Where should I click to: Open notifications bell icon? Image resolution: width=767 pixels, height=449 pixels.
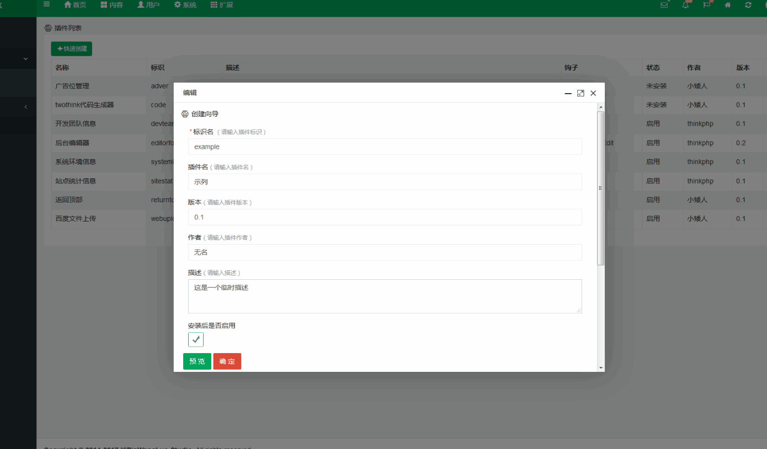click(x=685, y=5)
